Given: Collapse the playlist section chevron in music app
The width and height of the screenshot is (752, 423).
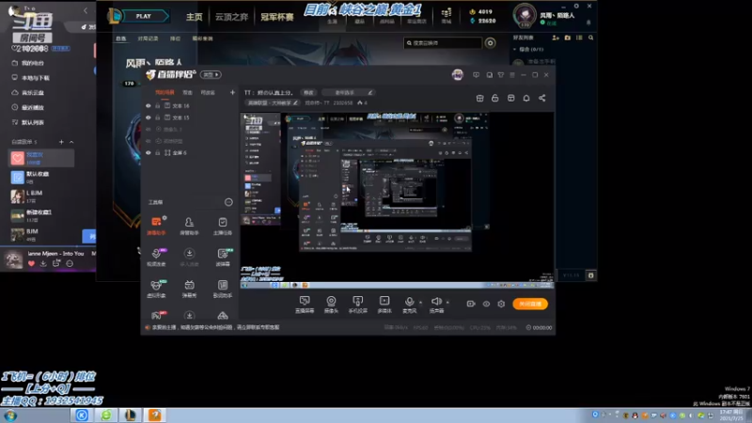Looking at the screenshot, I should (x=71, y=142).
